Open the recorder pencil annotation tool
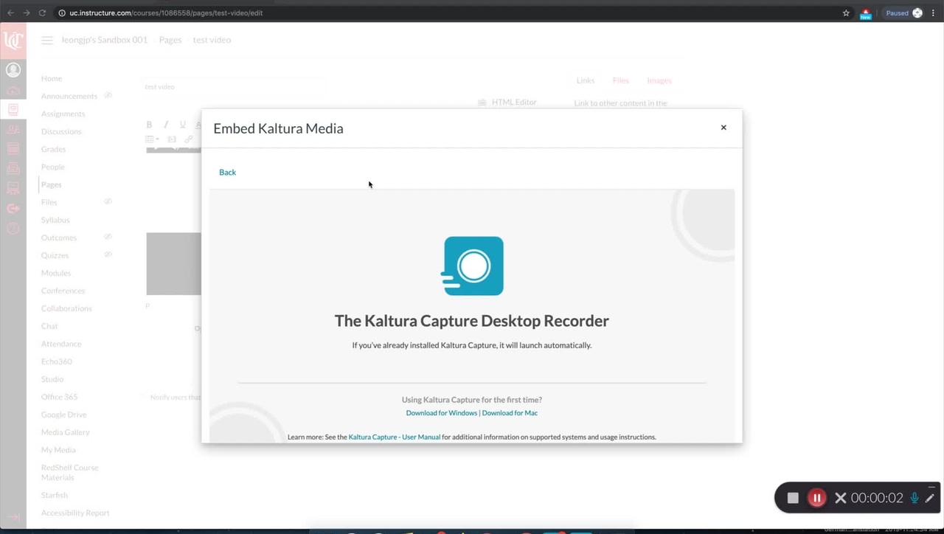944x534 pixels. (x=929, y=498)
